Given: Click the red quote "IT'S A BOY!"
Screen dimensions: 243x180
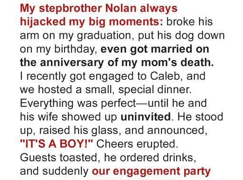Looking at the screenshot, I should (x=56, y=144).
